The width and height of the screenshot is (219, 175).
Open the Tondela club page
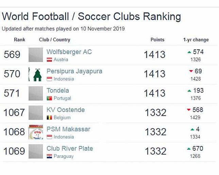(57, 91)
